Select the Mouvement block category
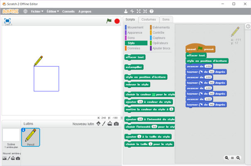This screenshot has width=251, height=166. pos(135,27)
